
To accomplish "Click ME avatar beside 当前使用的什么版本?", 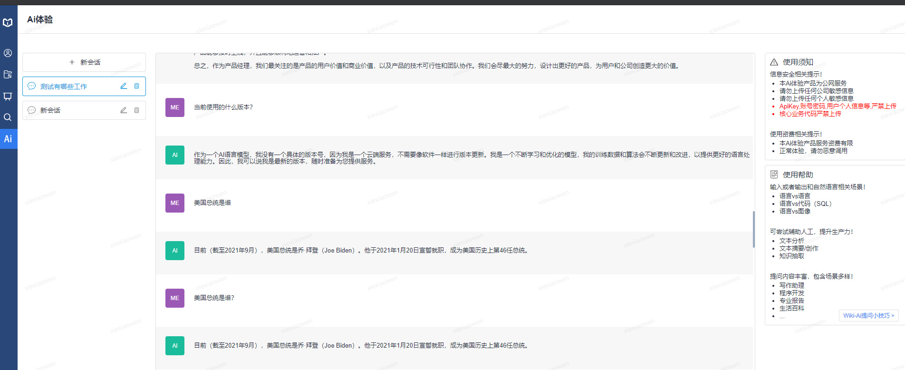I will (175, 107).
